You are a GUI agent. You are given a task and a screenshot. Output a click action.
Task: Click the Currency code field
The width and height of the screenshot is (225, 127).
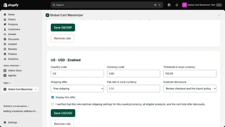pyautogui.click(x=133, y=74)
